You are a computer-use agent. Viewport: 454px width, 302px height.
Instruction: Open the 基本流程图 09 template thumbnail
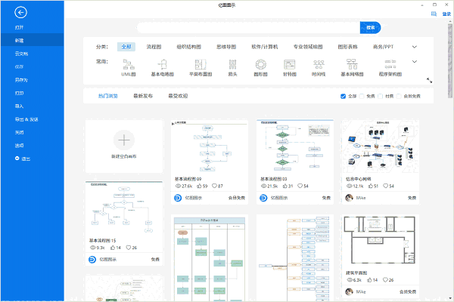[210, 146]
